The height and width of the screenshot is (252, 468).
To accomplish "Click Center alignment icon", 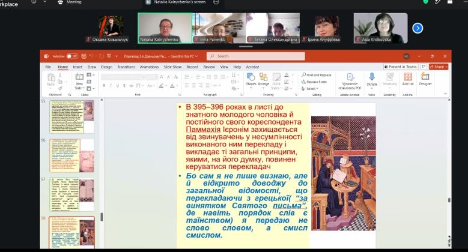I will click(193, 86).
